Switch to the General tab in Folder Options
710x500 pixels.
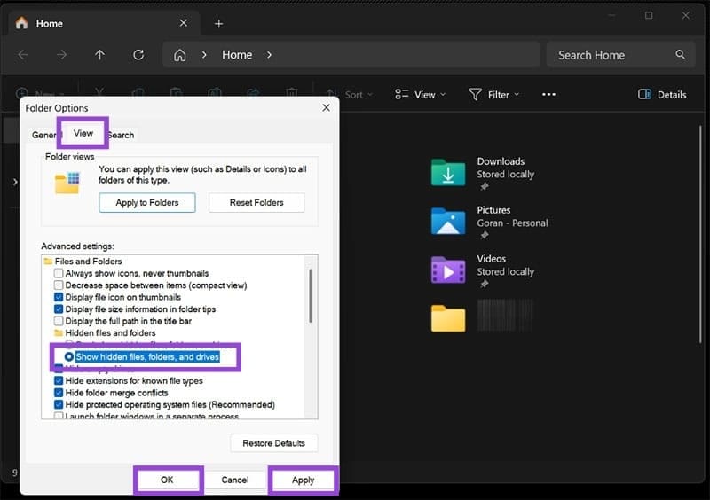click(43, 135)
